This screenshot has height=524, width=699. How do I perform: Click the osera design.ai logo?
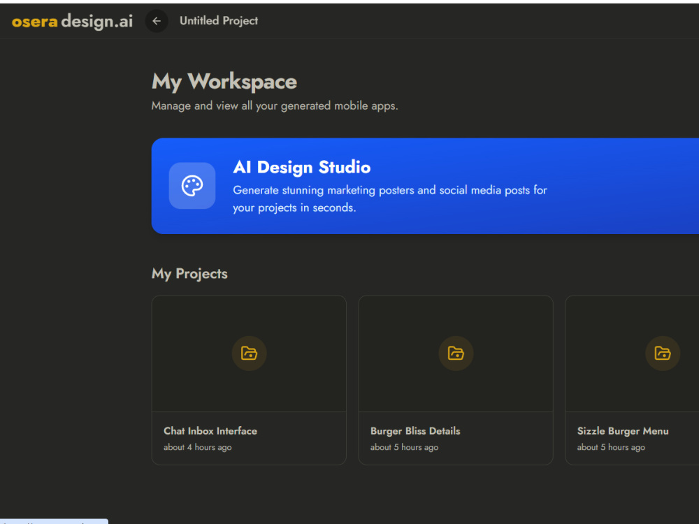72,21
